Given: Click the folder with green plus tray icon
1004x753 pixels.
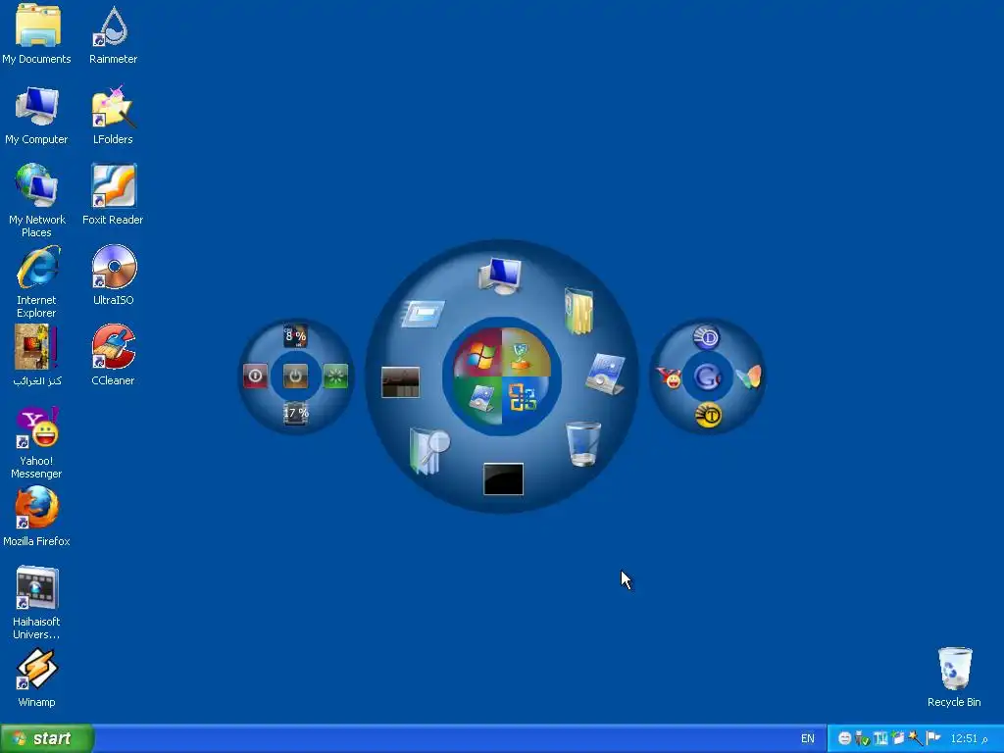Looking at the screenshot, I should click(x=897, y=738).
